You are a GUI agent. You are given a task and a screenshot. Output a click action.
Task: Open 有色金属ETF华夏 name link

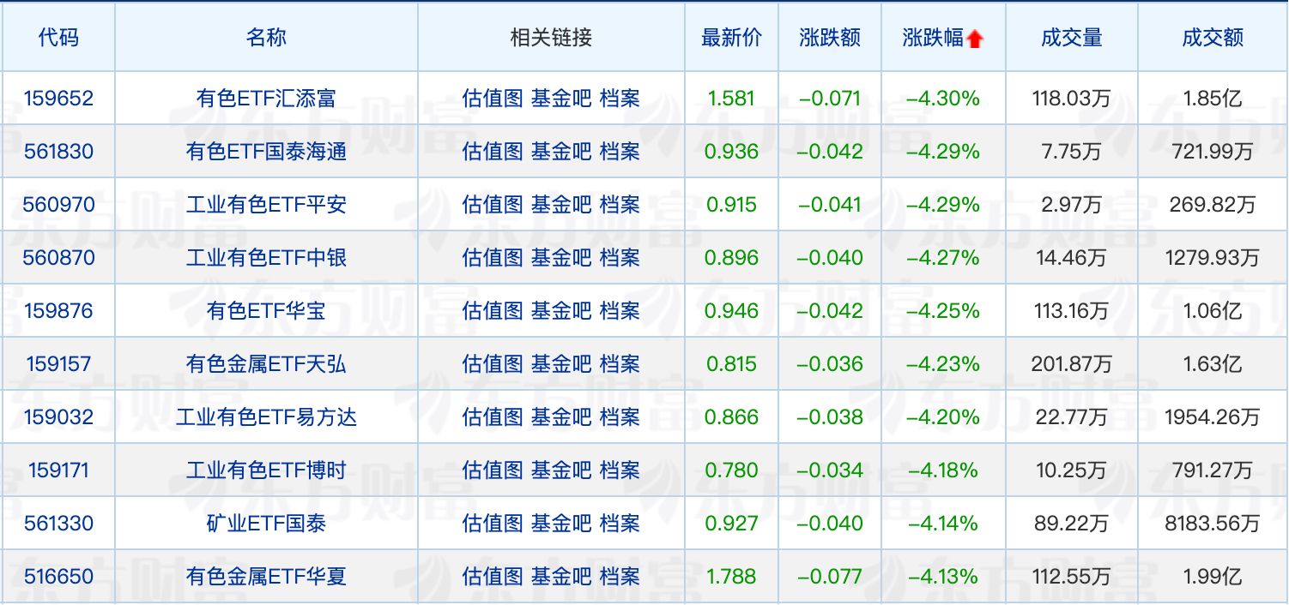[266, 577]
